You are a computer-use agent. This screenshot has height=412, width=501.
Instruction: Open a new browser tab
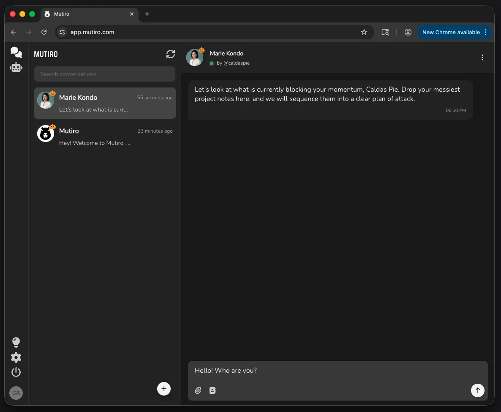coord(147,14)
